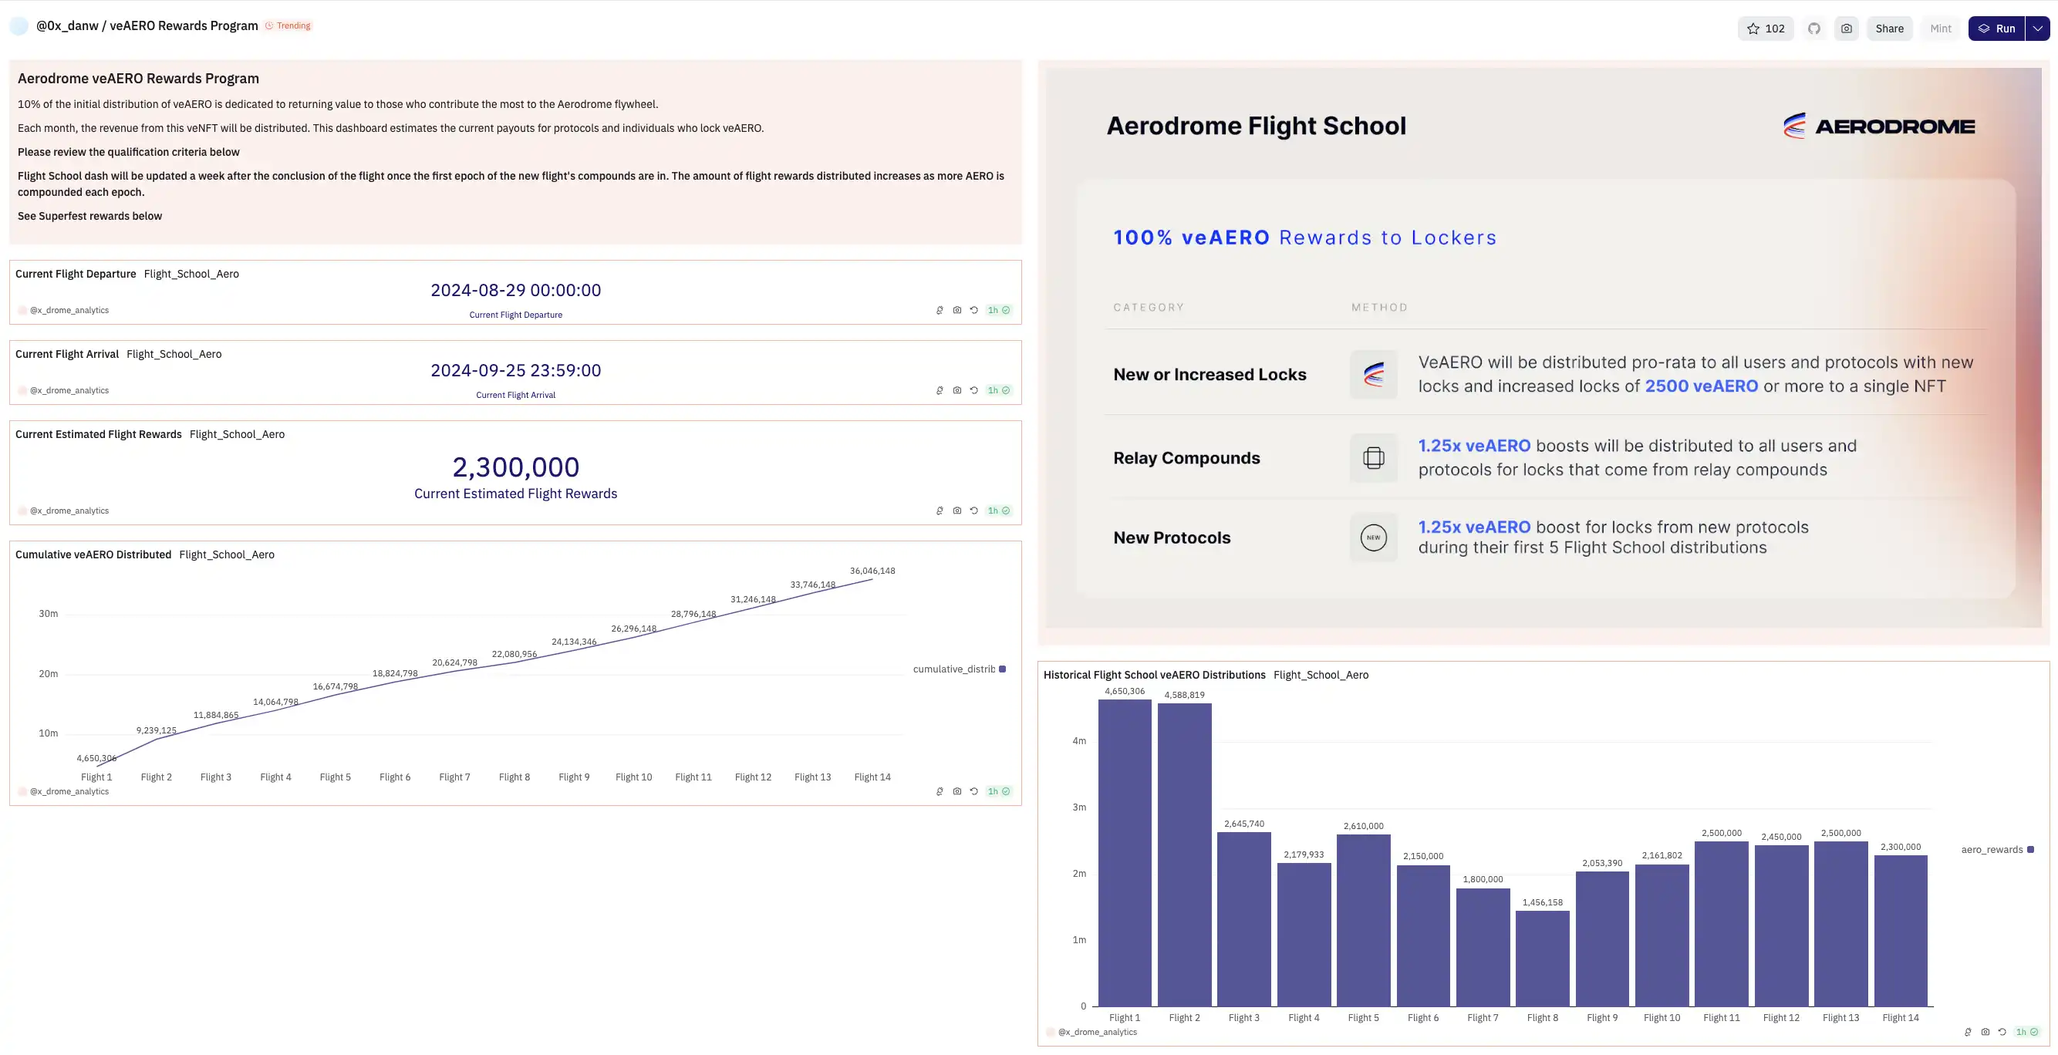Open the Run button dropdown arrow
The height and width of the screenshot is (1055, 2058).
click(2038, 29)
